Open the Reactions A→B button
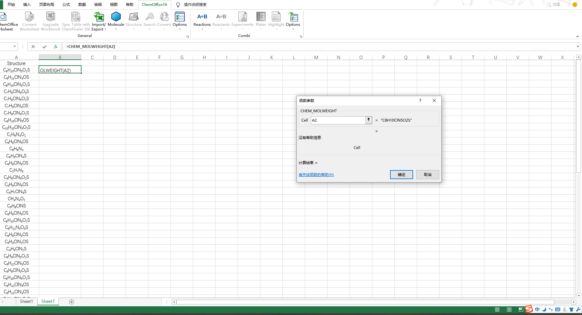This screenshot has height=315, width=582. 202,21
